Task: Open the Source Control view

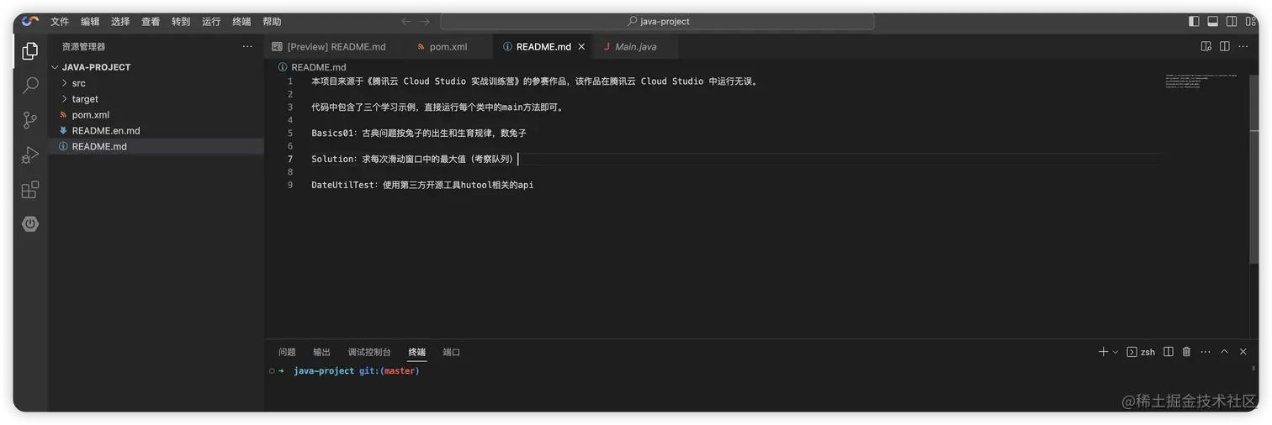Action: click(x=30, y=120)
